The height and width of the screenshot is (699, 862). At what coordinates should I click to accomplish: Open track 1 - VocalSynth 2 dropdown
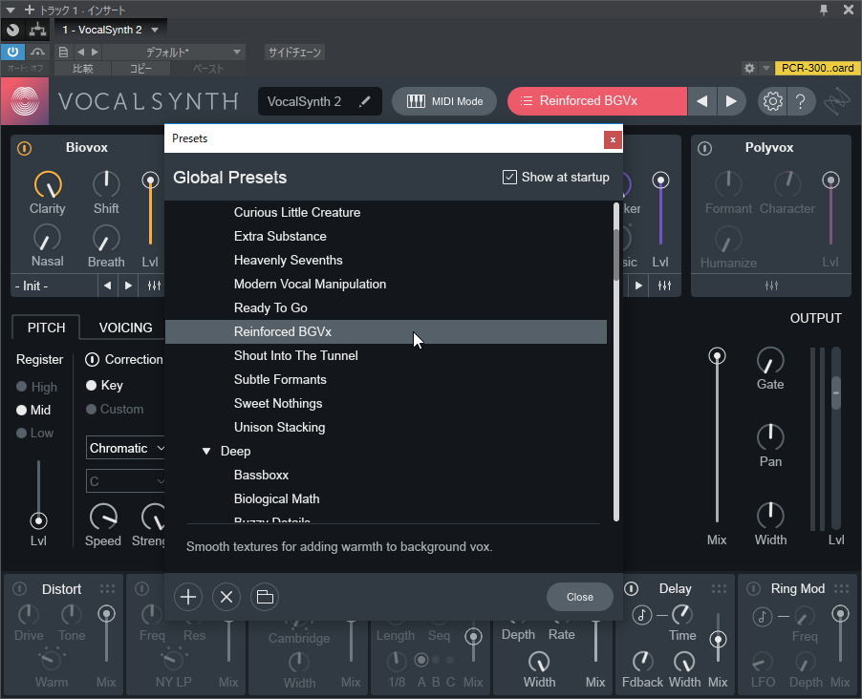[109, 30]
